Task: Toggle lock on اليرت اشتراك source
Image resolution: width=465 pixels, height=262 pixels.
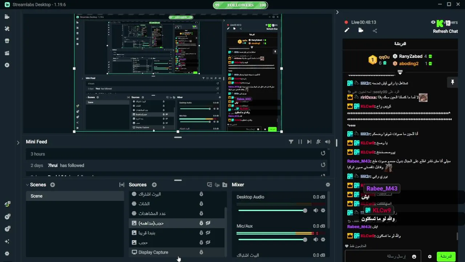Action: point(201,194)
